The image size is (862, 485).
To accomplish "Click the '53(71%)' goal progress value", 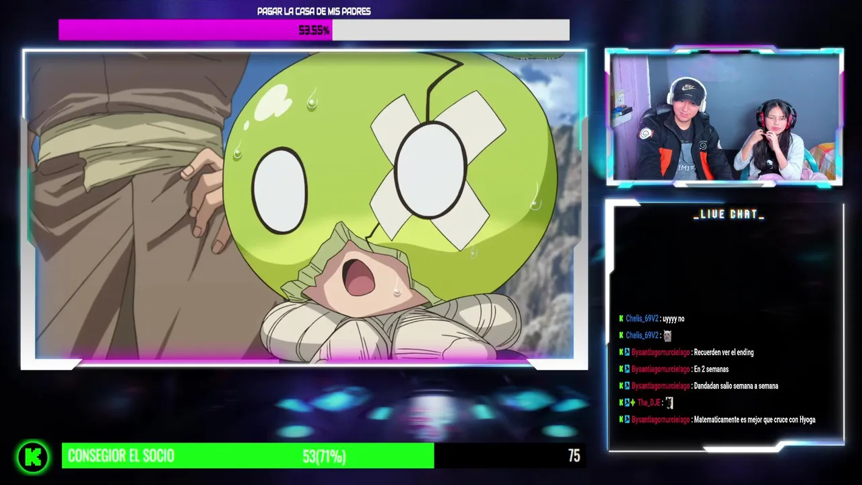I will [x=324, y=457].
